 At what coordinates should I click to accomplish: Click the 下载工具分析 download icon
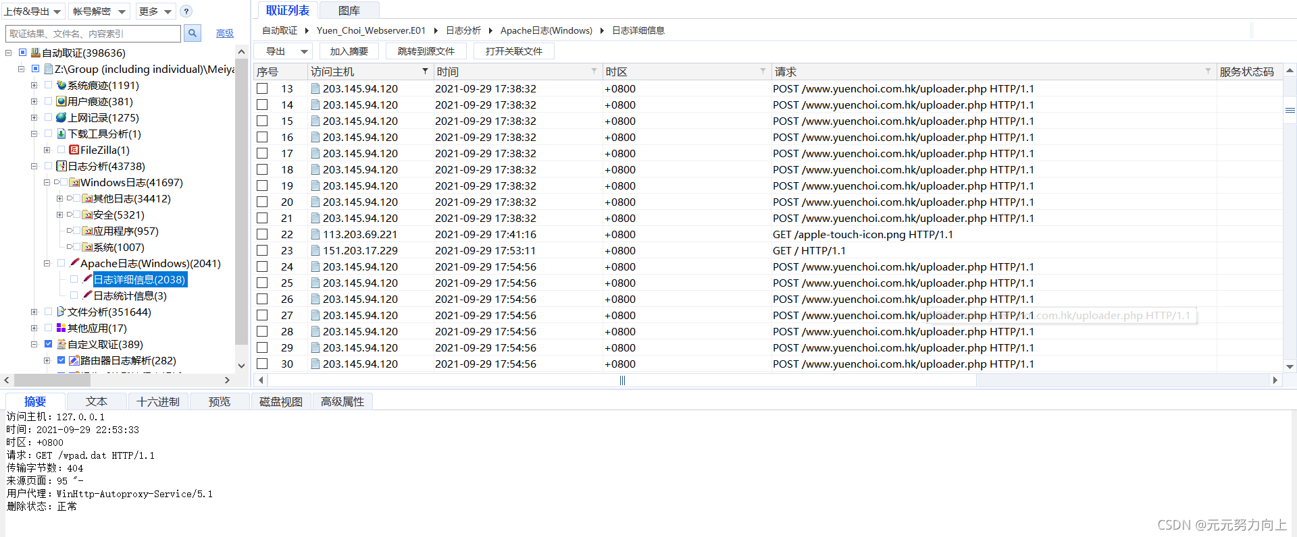[x=61, y=134]
